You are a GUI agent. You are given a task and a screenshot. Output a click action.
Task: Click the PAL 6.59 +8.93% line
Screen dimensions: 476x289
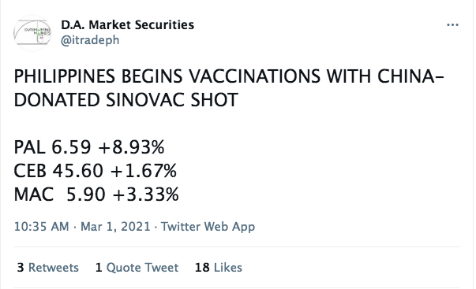[x=89, y=147]
